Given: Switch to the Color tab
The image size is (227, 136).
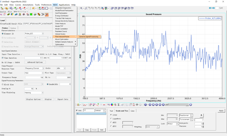Looking at the screenshot, I should [x=133, y=111].
